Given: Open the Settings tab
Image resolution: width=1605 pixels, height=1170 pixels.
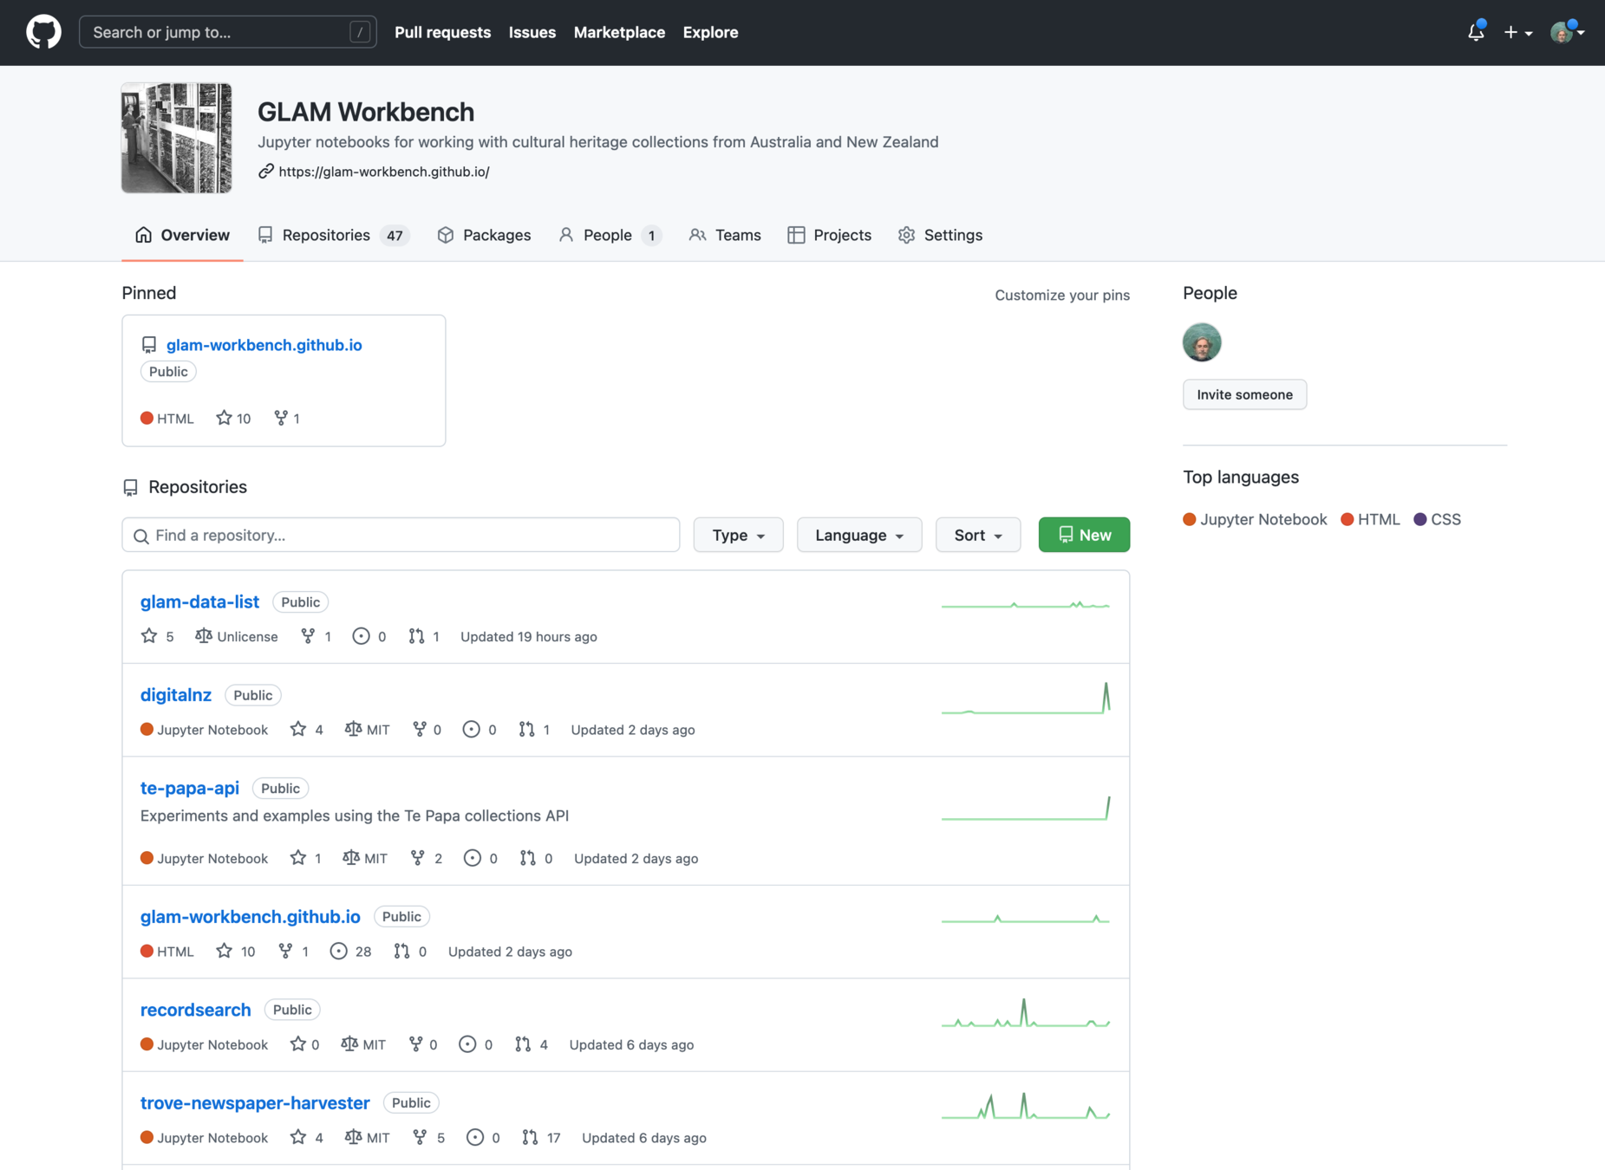Looking at the screenshot, I should click(940, 235).
